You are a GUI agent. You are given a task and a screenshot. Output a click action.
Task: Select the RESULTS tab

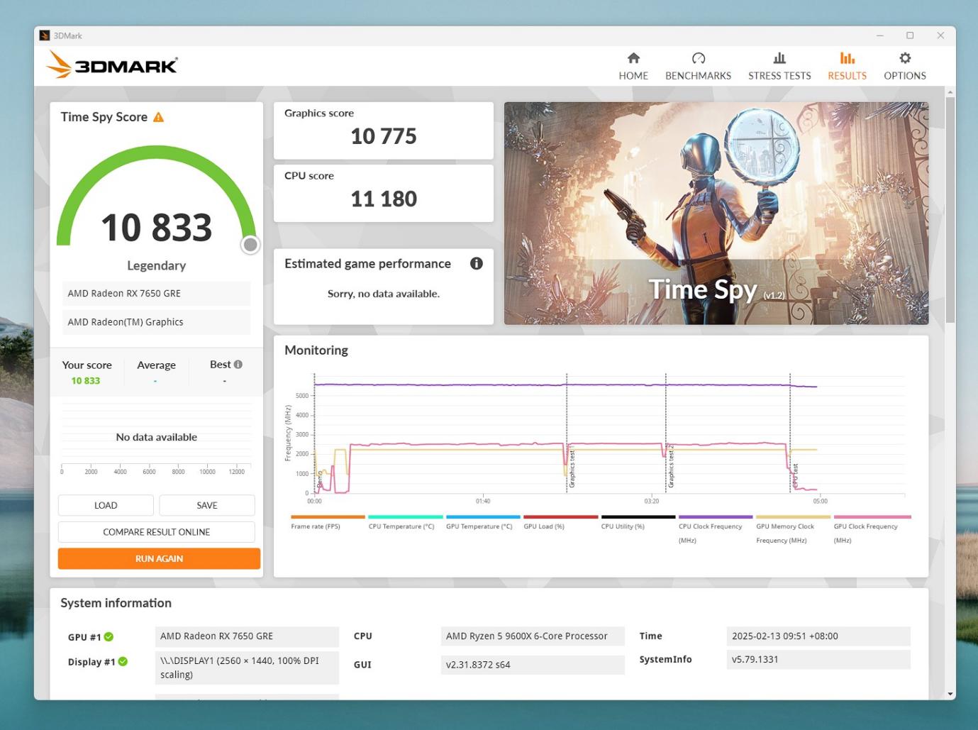(x=847, y=66)
